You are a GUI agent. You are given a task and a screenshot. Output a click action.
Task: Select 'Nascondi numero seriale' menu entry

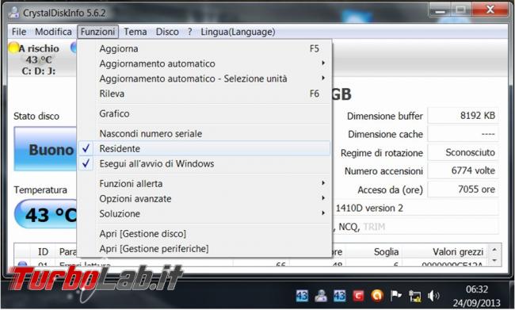pyautogui.click(x=204, y=133)
